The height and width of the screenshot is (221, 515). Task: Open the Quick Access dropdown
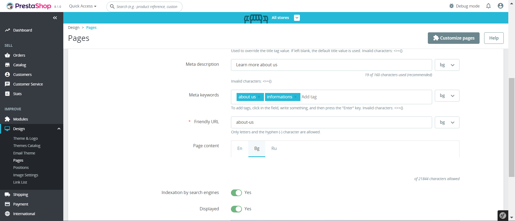tap(83, 6)
